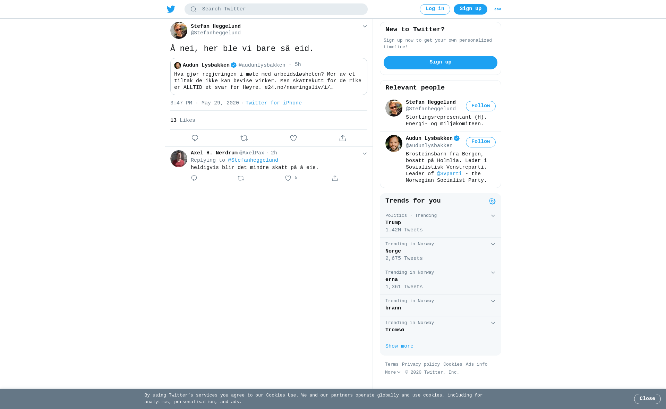Share Axel H. Nerdrum's reply
The width and height of the screenshot is (666, 409).
(335, 178)
